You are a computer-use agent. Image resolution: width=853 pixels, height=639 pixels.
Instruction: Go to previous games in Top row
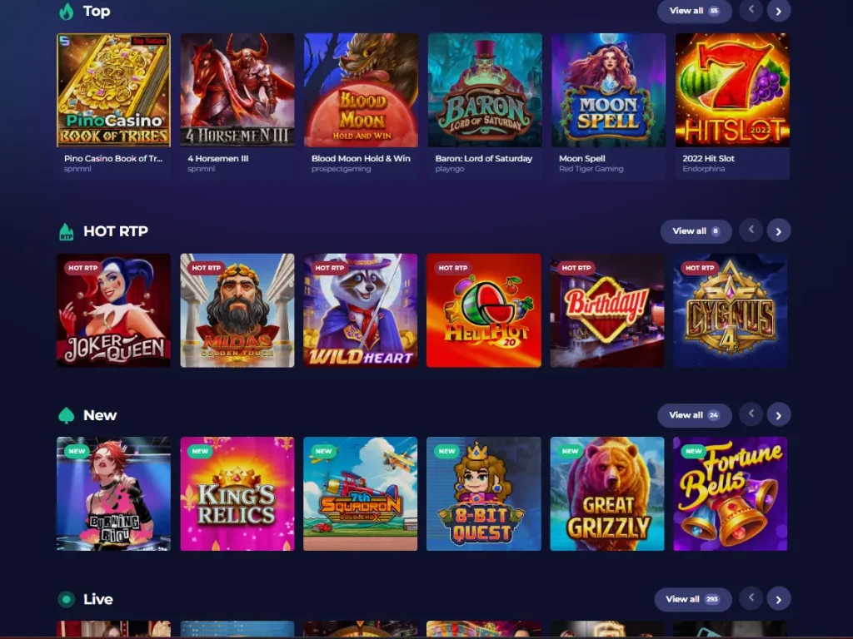pos(751,10)
